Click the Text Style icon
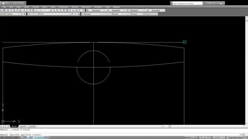Image resolution: width=248 pixels, height=139 pixels. [x=88, y=10]
